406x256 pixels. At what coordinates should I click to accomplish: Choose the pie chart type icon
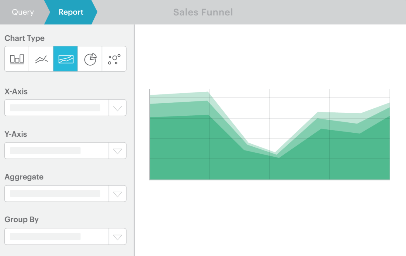(90, 59)
